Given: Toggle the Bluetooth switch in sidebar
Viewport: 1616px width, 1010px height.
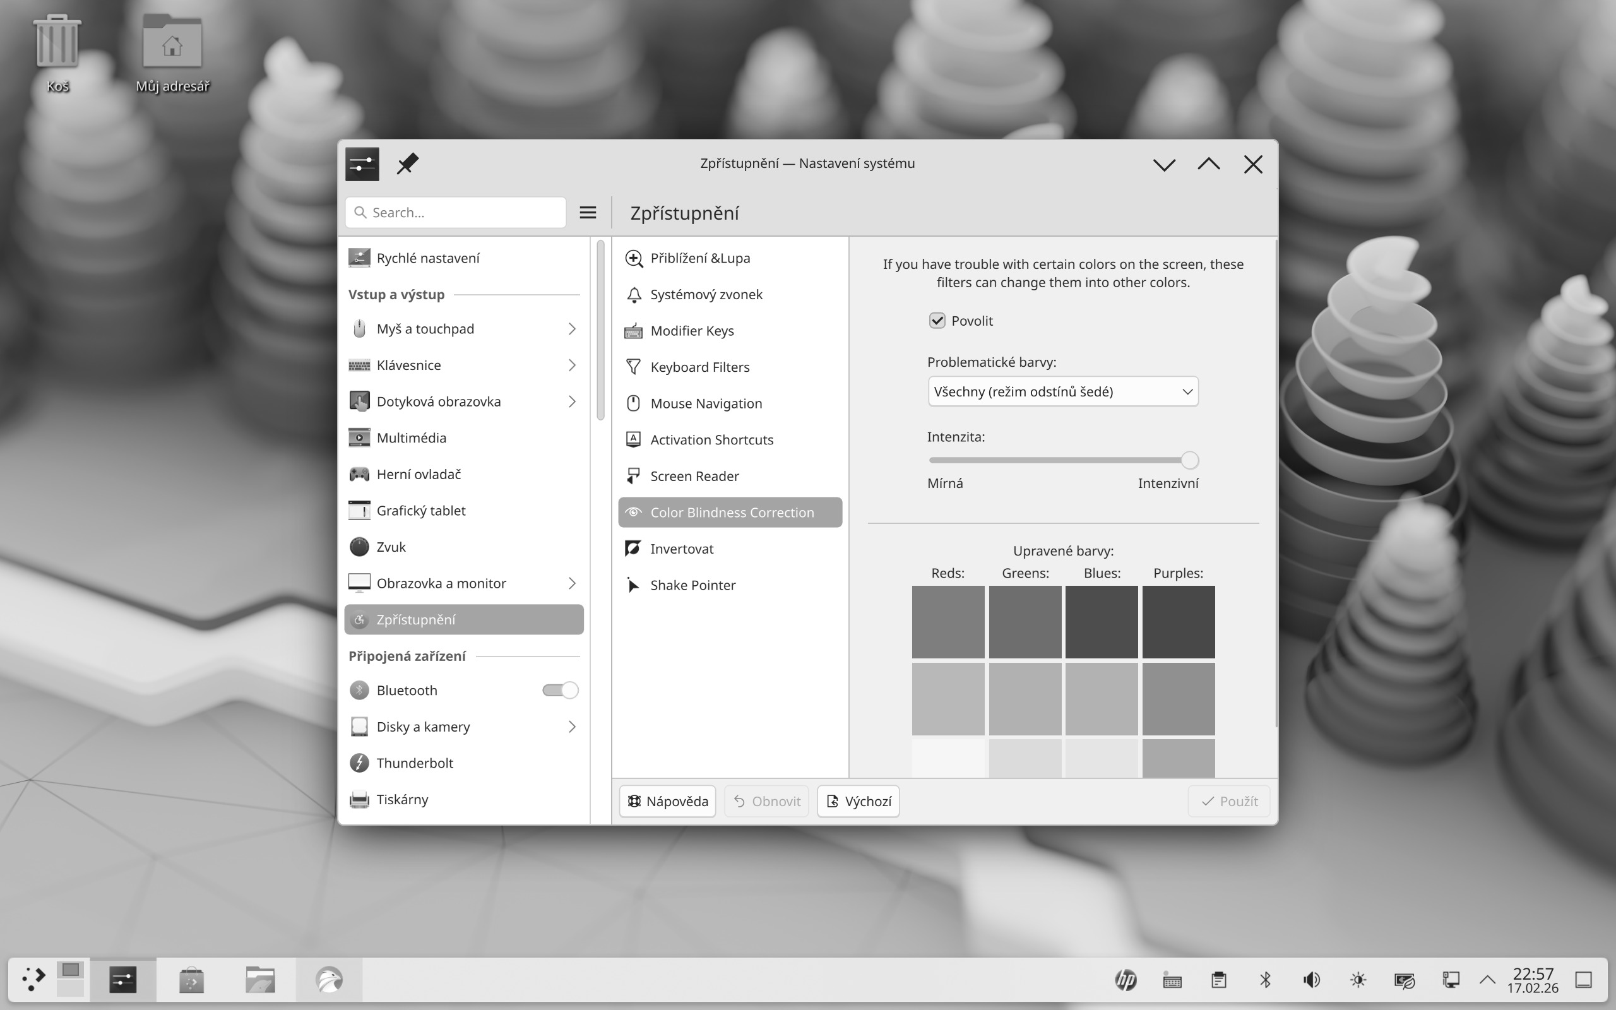Looking at the screenshot, I should [561, 690].
